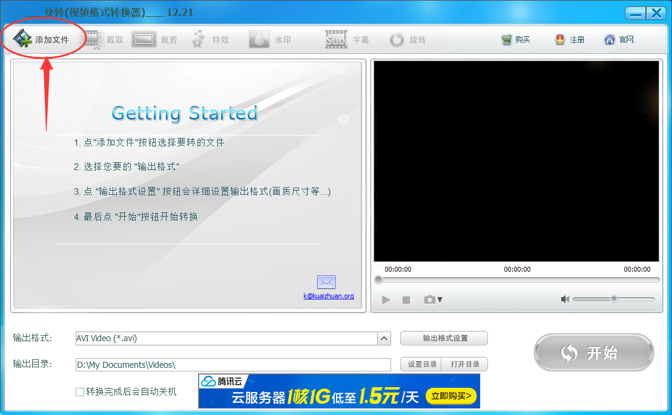Open output format settings (输出格式设置)
The width and height of the screenshot is (672, 415).
(444, 338)
